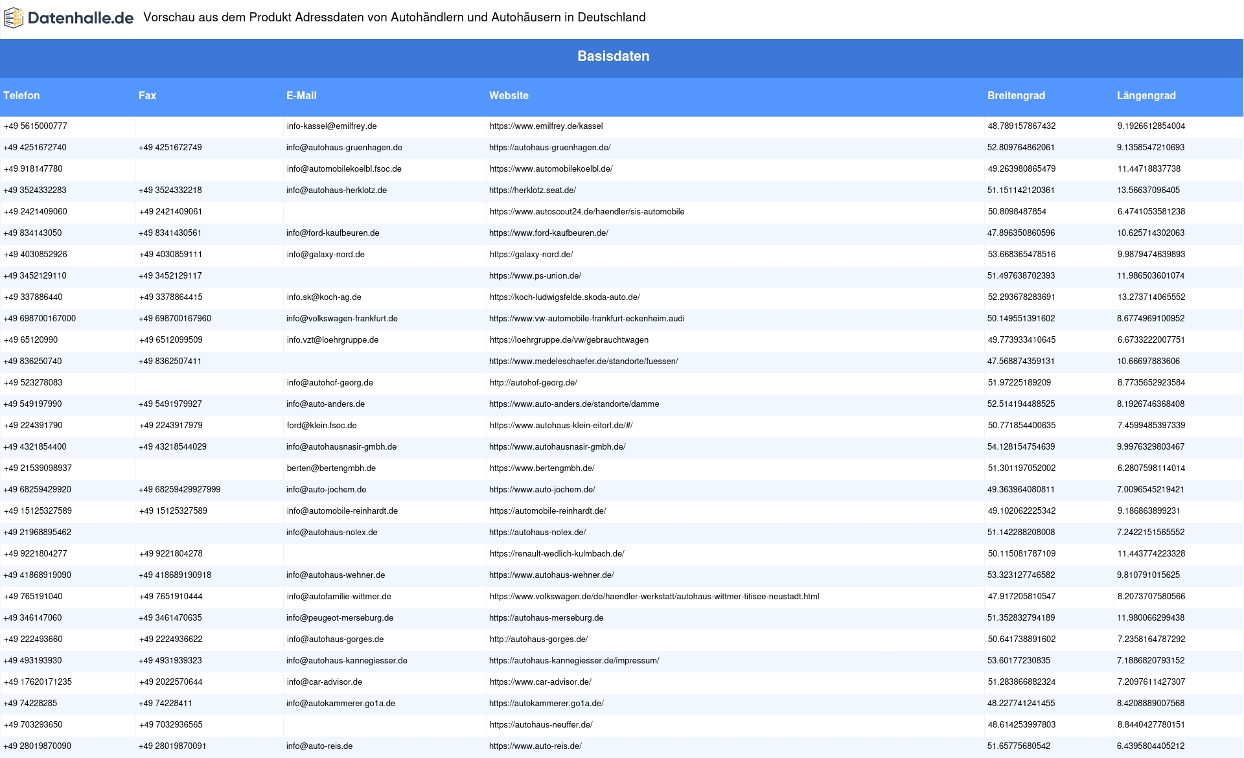Click website http://autohof-georg.de/

point(533,383)
